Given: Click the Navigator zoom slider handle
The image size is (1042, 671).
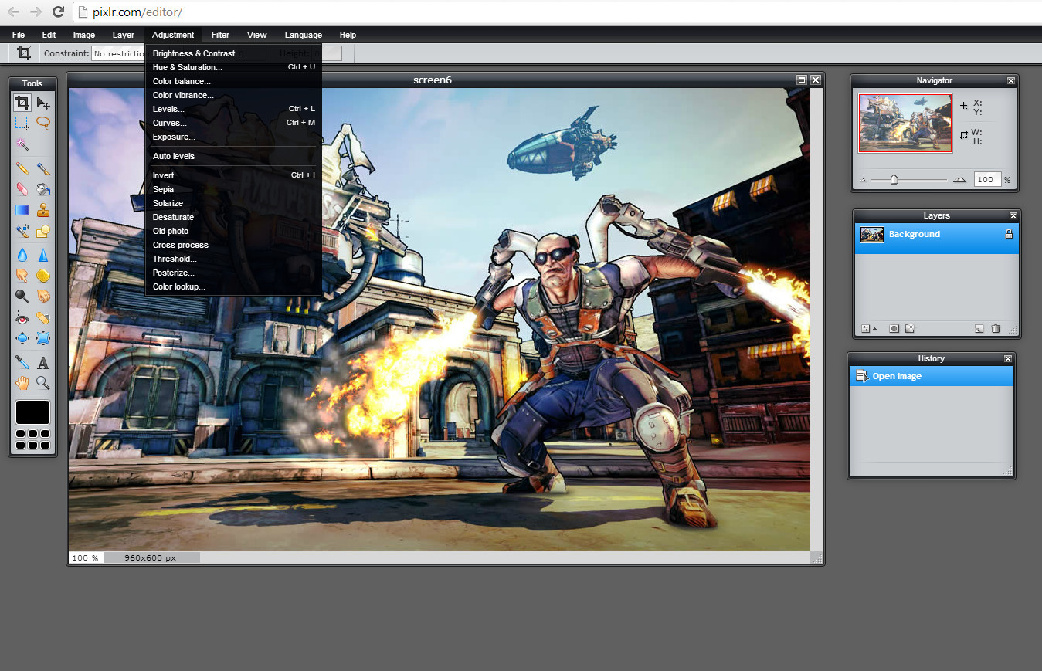Looking at the screenshot, I should 894,180.
